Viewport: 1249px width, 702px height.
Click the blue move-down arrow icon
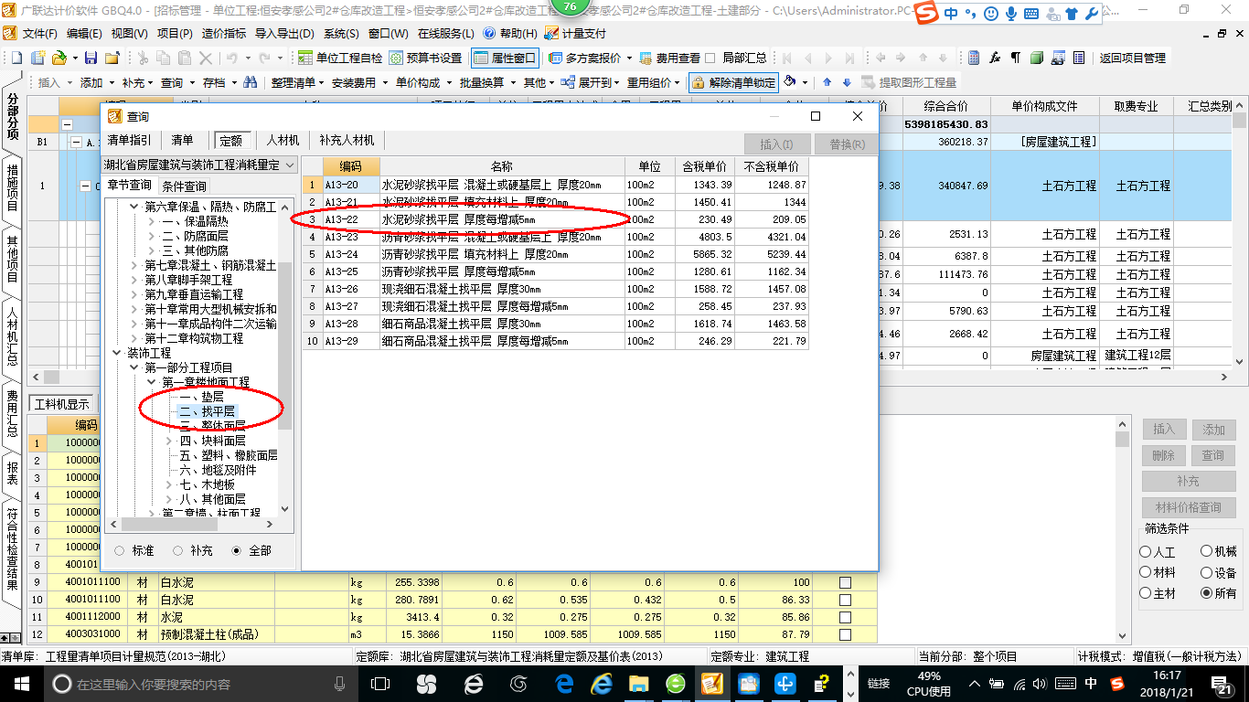click(x=847, y=82)
